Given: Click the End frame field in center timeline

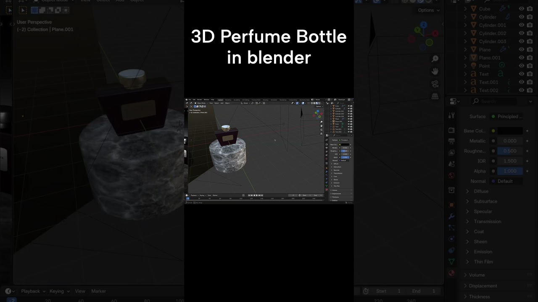Looking at the screenshot, I should click(x=318, y=195).
